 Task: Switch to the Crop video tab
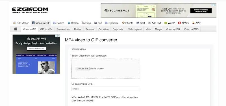point(118,29)
